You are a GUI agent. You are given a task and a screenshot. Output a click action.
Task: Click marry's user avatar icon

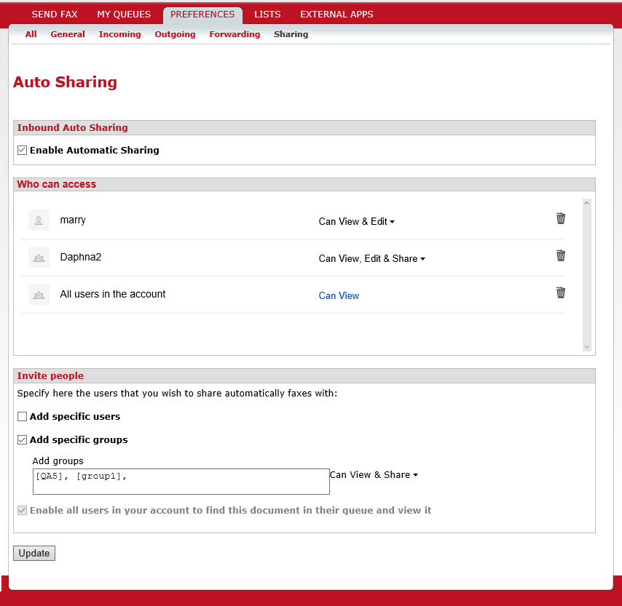coord(39,220)
